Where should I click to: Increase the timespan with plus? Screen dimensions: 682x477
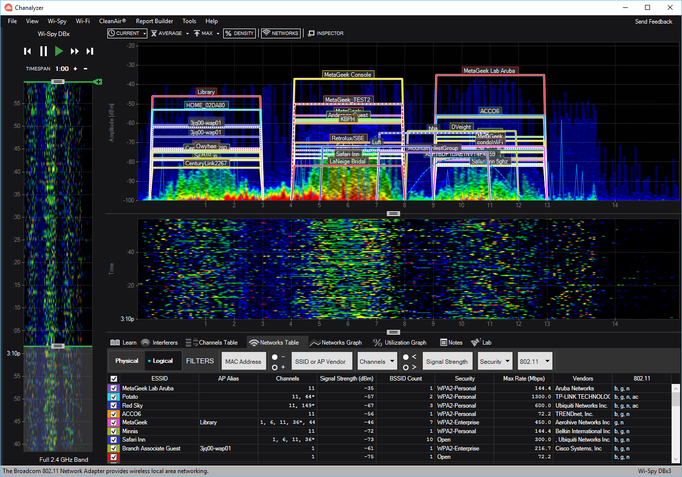tap(75, 69)
